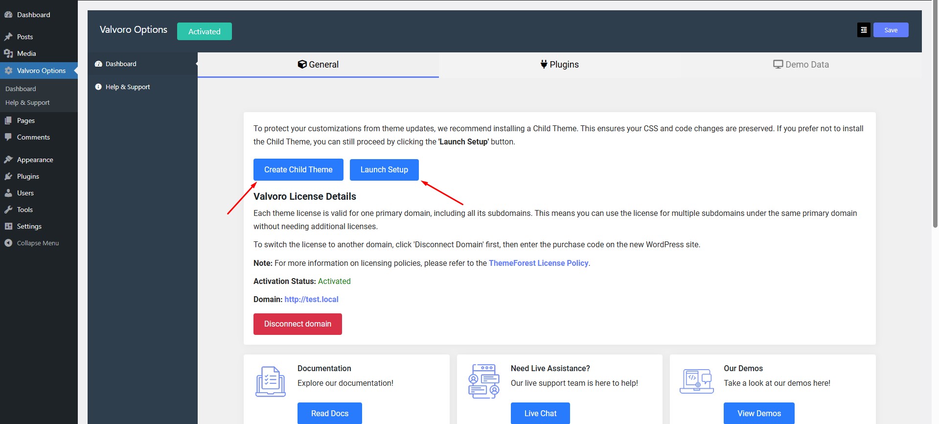Switch to the Demo Data tab
939x424 pixels.
tap(801, 65)
